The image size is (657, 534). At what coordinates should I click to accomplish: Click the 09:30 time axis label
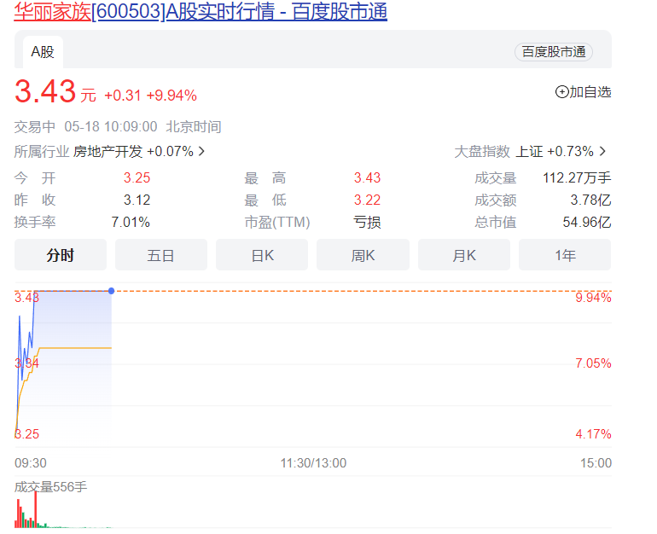point(31,463)
